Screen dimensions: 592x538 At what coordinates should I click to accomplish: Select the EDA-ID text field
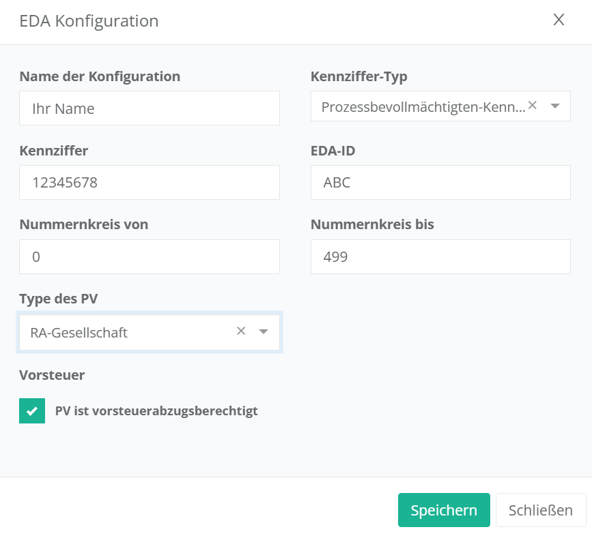(x=440, y=183)
